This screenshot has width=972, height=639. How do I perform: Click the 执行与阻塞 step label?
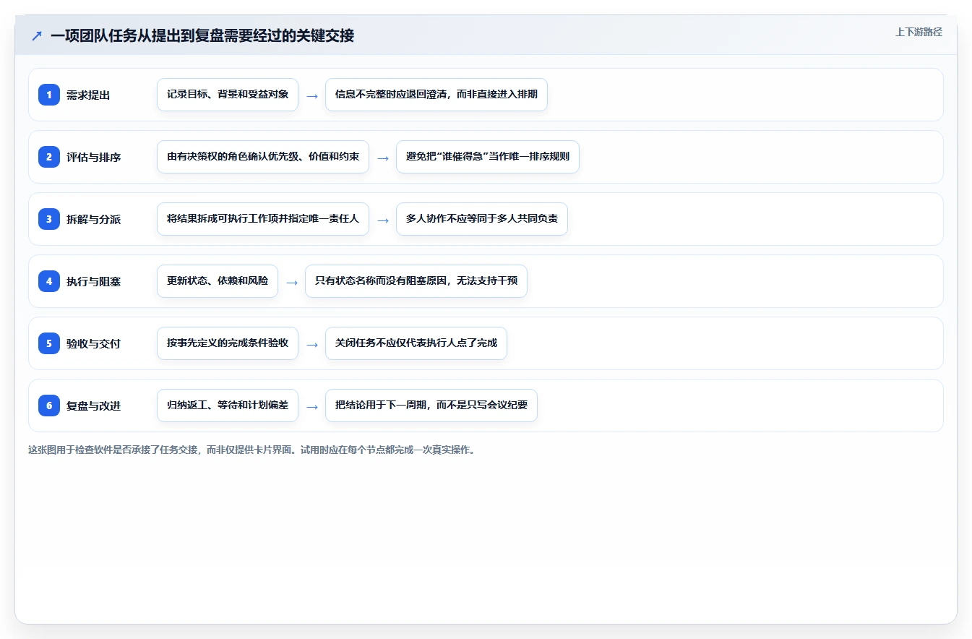coord(93,281)
